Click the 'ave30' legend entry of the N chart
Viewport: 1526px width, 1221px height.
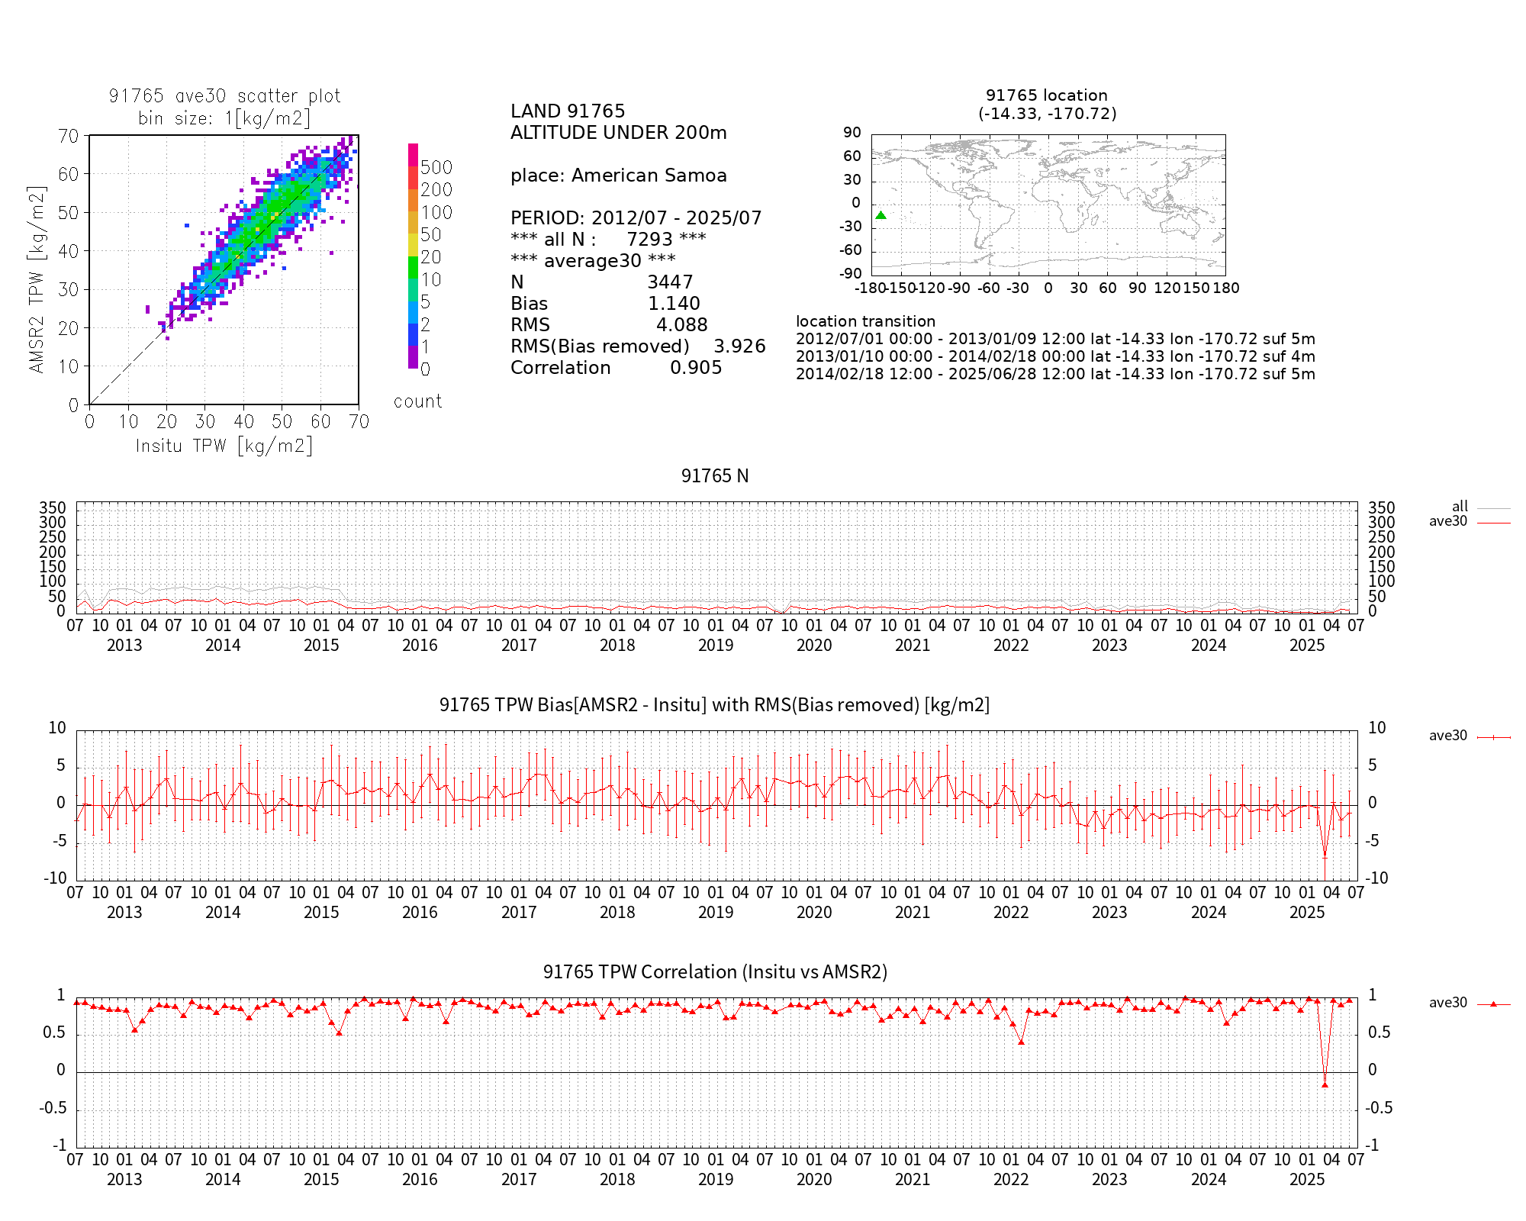pos(1470,521)
